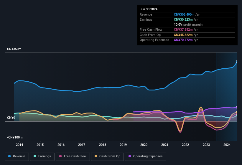Click the 2022 x-axis label
Viewport: 242px width, 165px height.
click(185, 145)
